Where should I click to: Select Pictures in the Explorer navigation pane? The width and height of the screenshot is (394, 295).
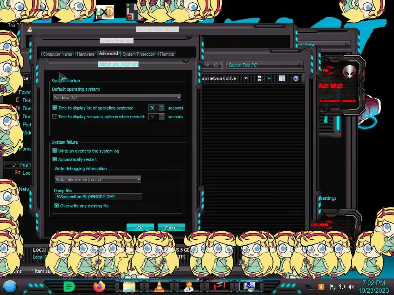point(27,124)
